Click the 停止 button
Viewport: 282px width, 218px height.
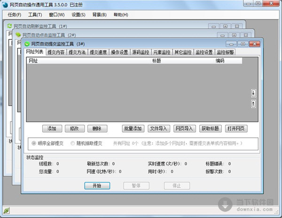coord(177,186)
